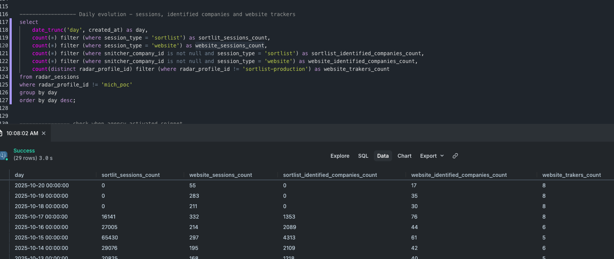
Task: Click the identified companies cell 2109
Action: [289, 248]
